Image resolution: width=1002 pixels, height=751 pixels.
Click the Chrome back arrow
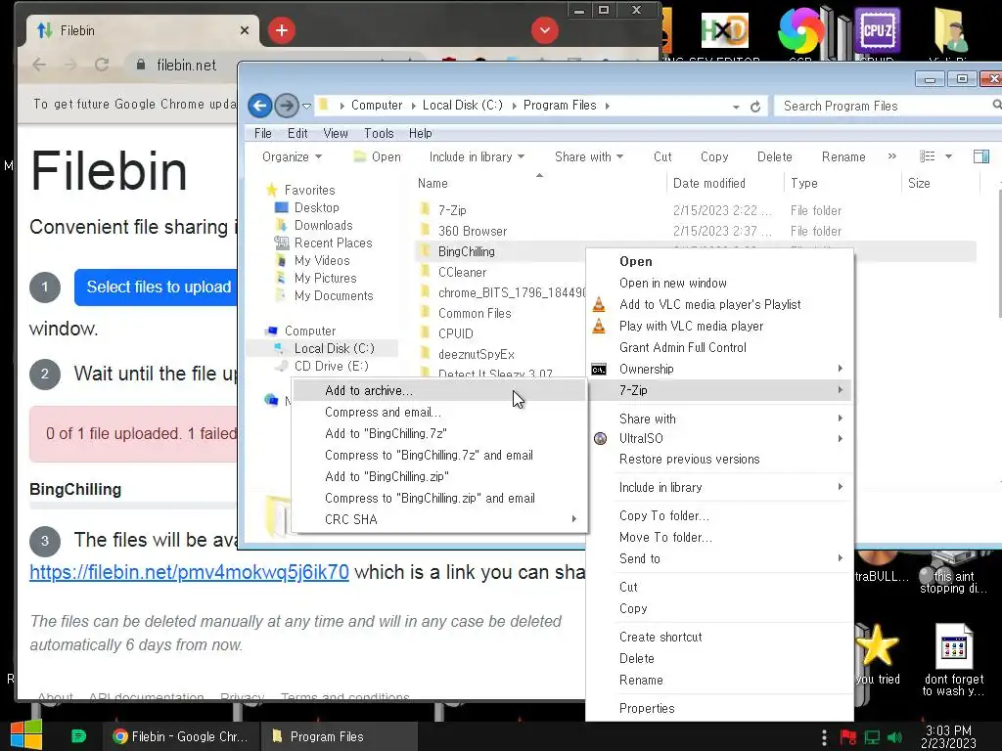tap(39, 65)
